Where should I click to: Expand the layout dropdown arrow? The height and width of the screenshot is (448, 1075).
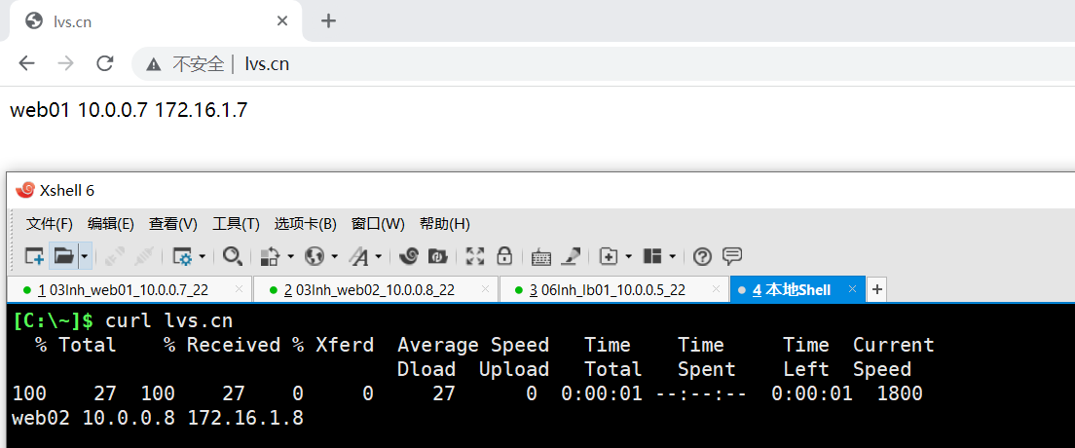[x=673, y=256]
